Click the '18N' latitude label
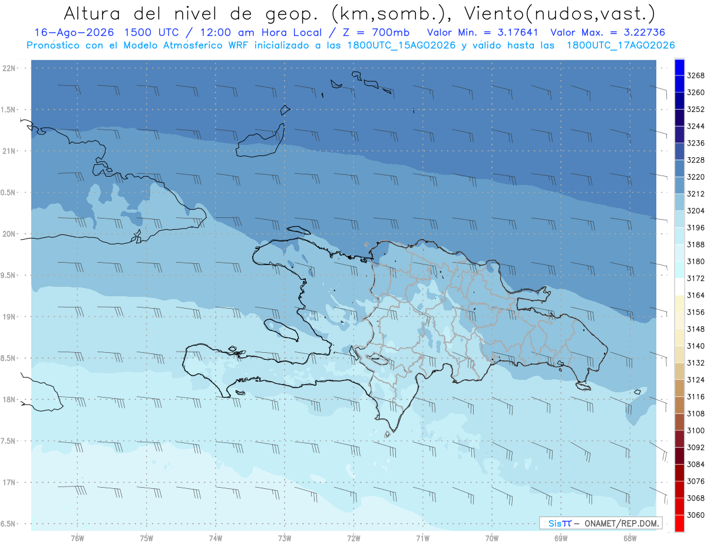The image size is (707, 546). 10,399
